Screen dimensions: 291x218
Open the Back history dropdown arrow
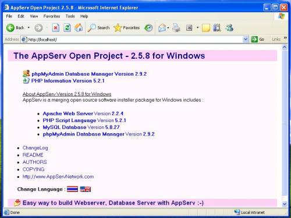pos(29,28)
